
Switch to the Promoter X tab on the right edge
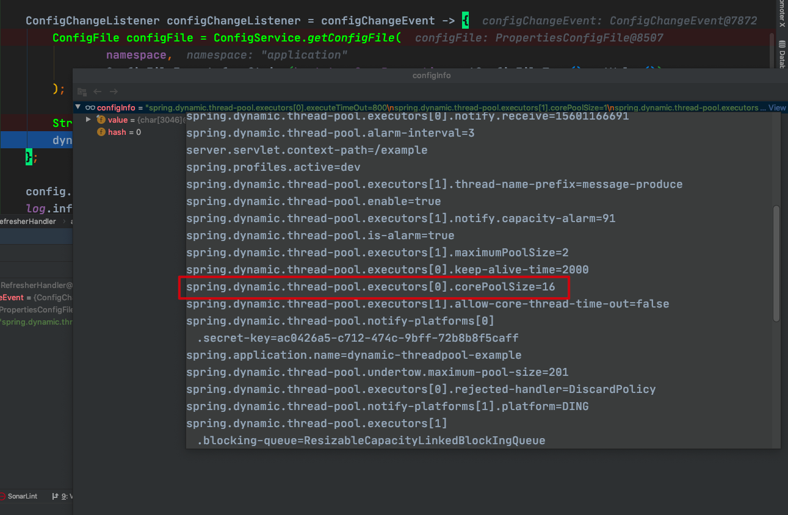tap(783, 12)
